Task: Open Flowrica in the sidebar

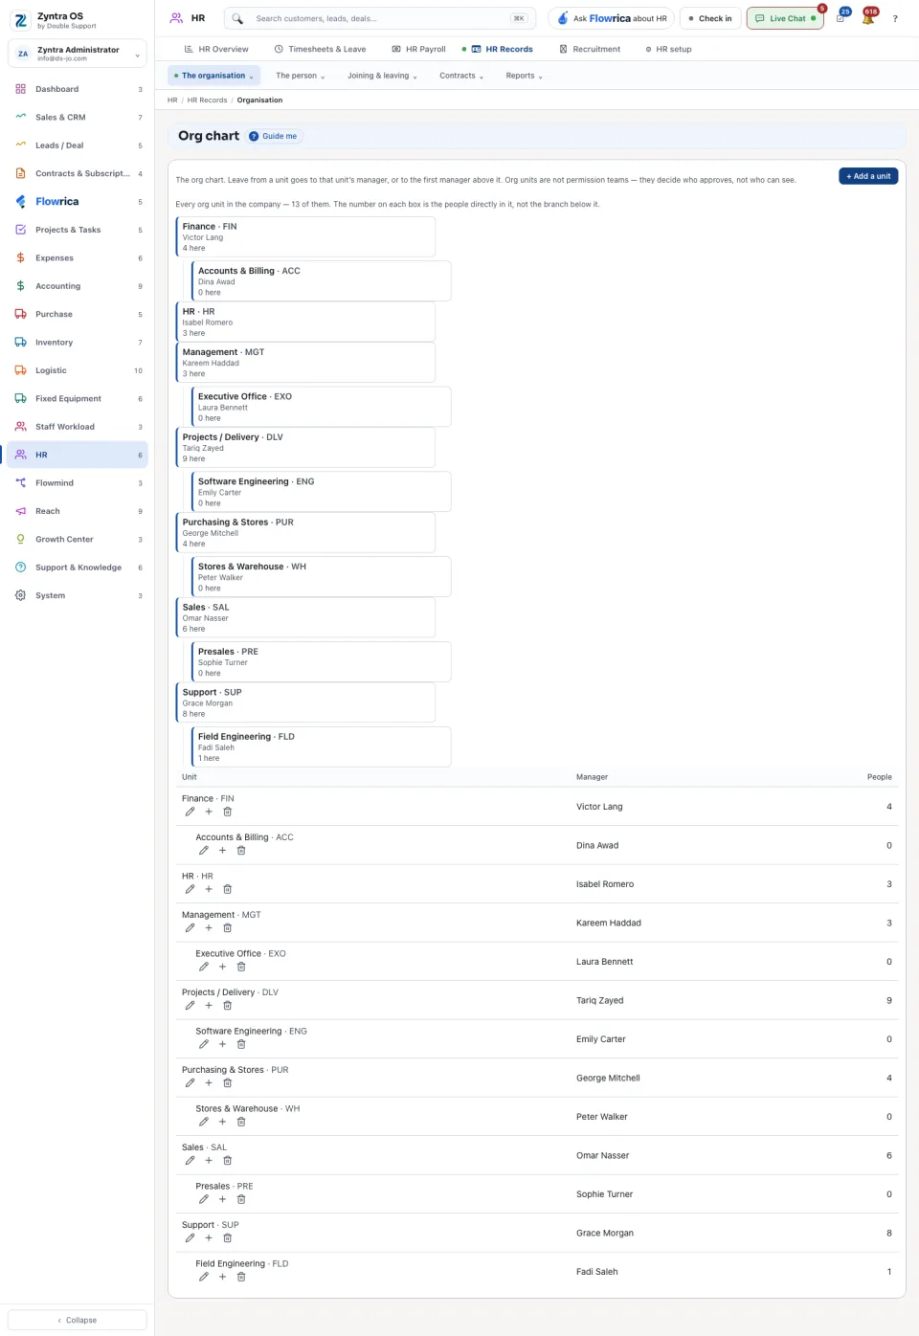Action: pyautogui.click(x=78, y=202)
